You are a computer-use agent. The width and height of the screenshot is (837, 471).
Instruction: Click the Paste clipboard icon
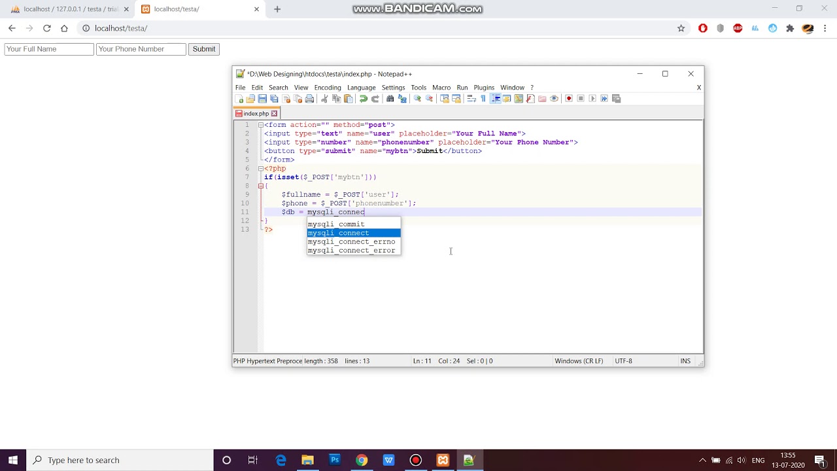349,99
